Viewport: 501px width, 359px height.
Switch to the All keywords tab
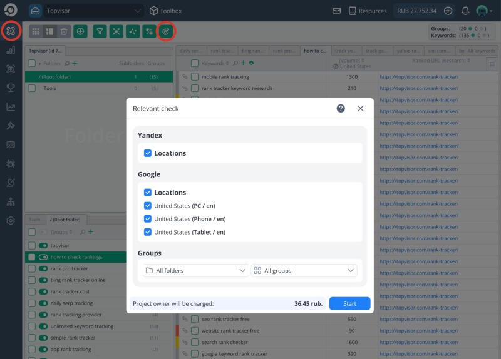point(481,51)
